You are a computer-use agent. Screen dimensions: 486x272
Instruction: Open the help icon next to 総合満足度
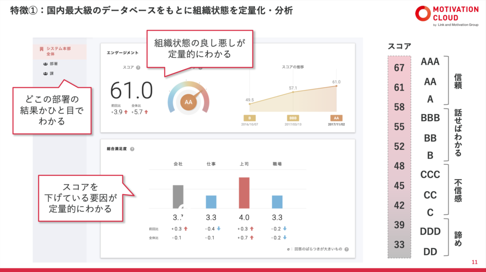[132, 149]
